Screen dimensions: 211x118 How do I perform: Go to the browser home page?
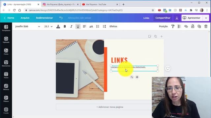(20, 10)
